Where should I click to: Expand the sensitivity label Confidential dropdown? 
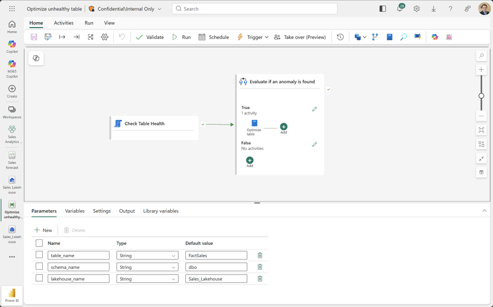coord(159,9)
